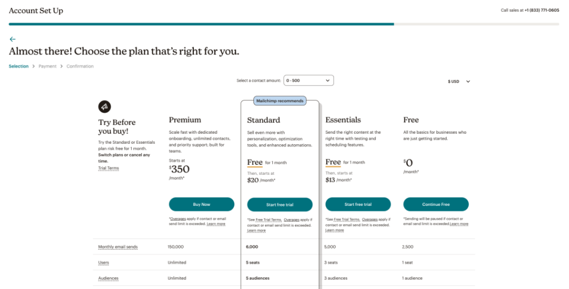Viewport: 569px width, 289px height.
Task: Click the setup progress bar
Action: 284,24
